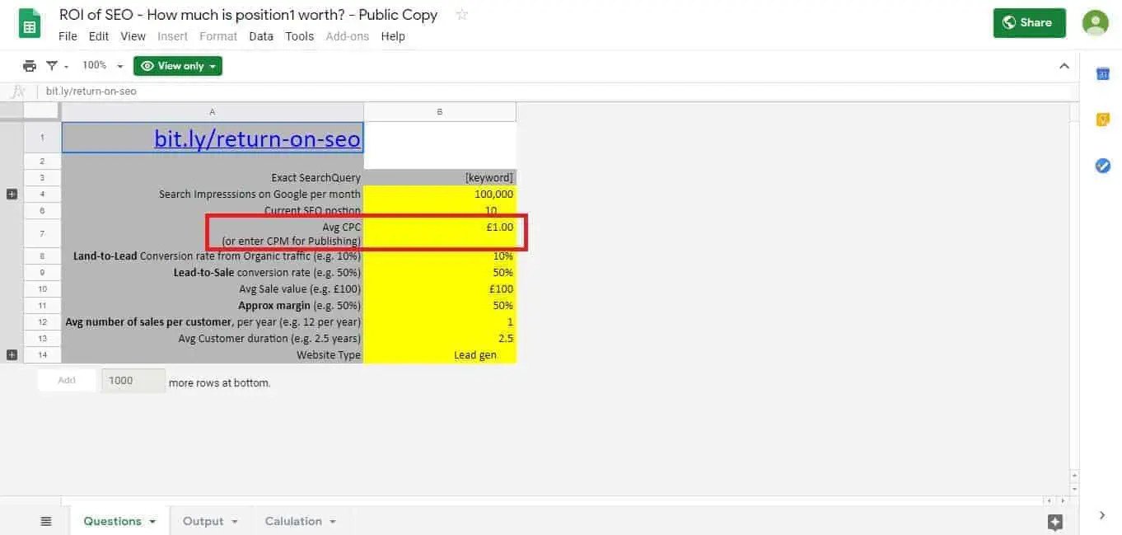The image size is (1122, 535).
Task: Open the Tools menu
Action: click(x=299, y=36)
